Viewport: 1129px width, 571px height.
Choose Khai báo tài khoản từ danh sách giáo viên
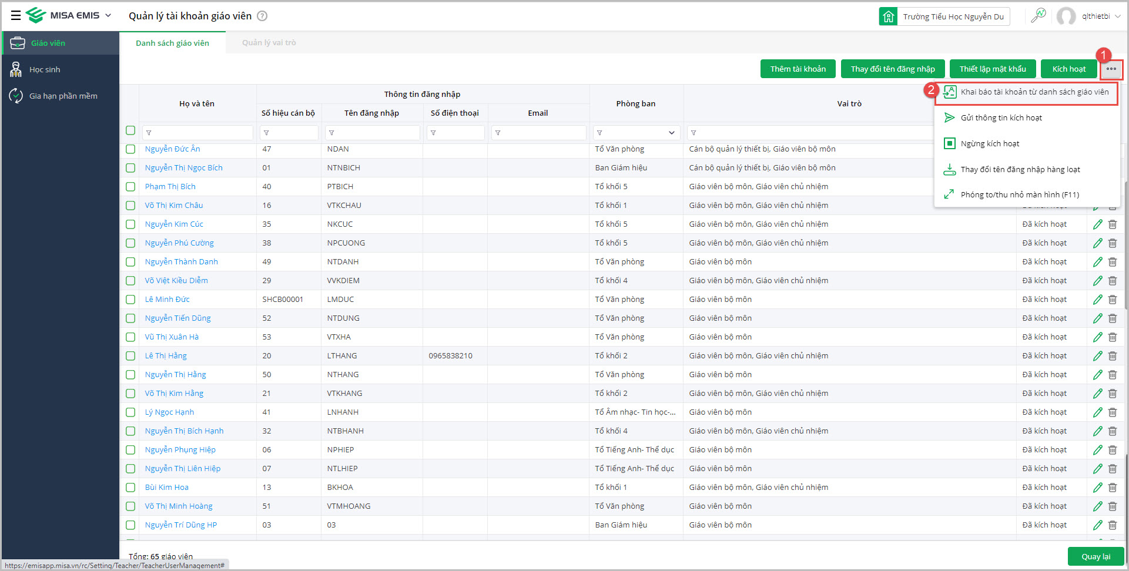coord(1034,92)
